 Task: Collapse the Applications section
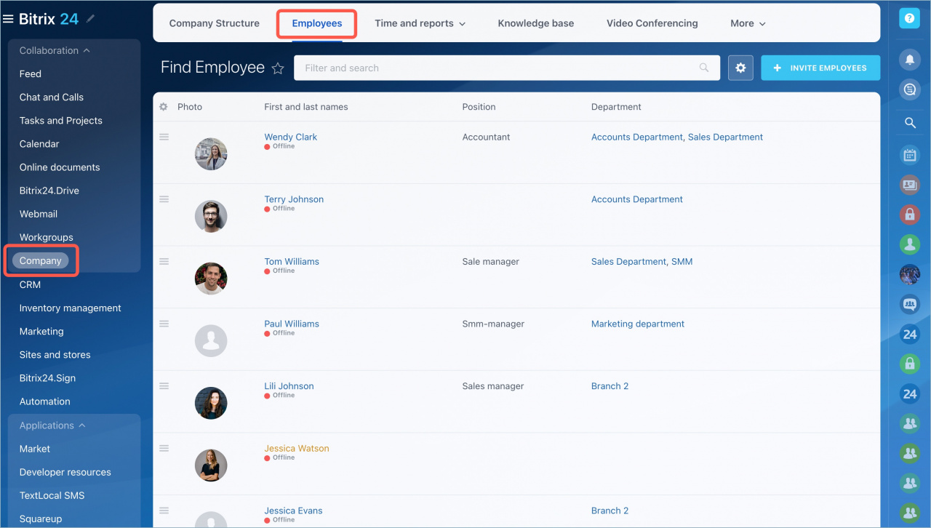point(52,425)
